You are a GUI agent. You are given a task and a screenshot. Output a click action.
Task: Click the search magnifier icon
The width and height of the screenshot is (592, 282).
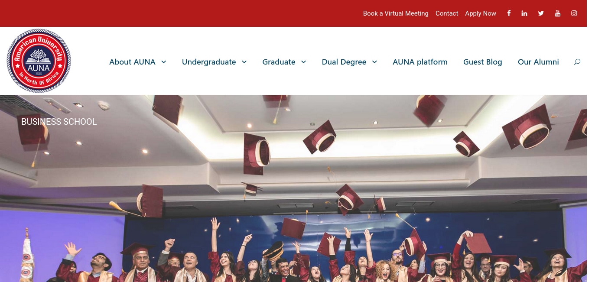pyautogui.click(x=577, y=62)
